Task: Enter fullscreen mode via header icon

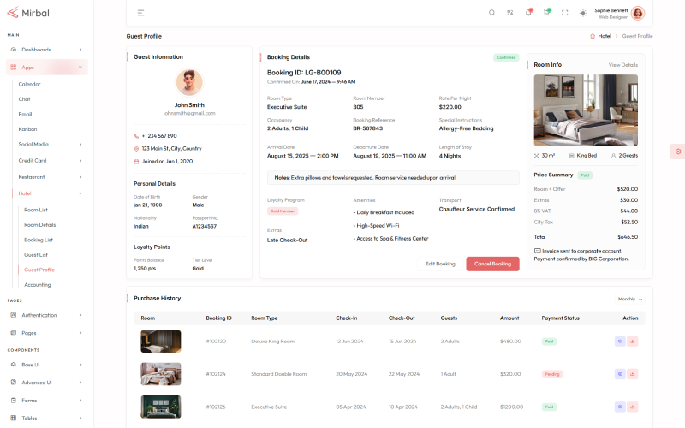Action: coord(564,13)
